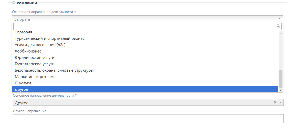The height and width of the screenshot is (131, 305).
Task: Click the list scrollbar down arrow
Action: (280, 90)
